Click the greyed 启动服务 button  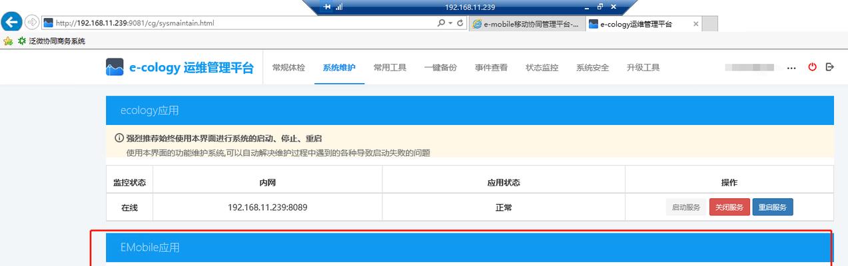[685, 207]
